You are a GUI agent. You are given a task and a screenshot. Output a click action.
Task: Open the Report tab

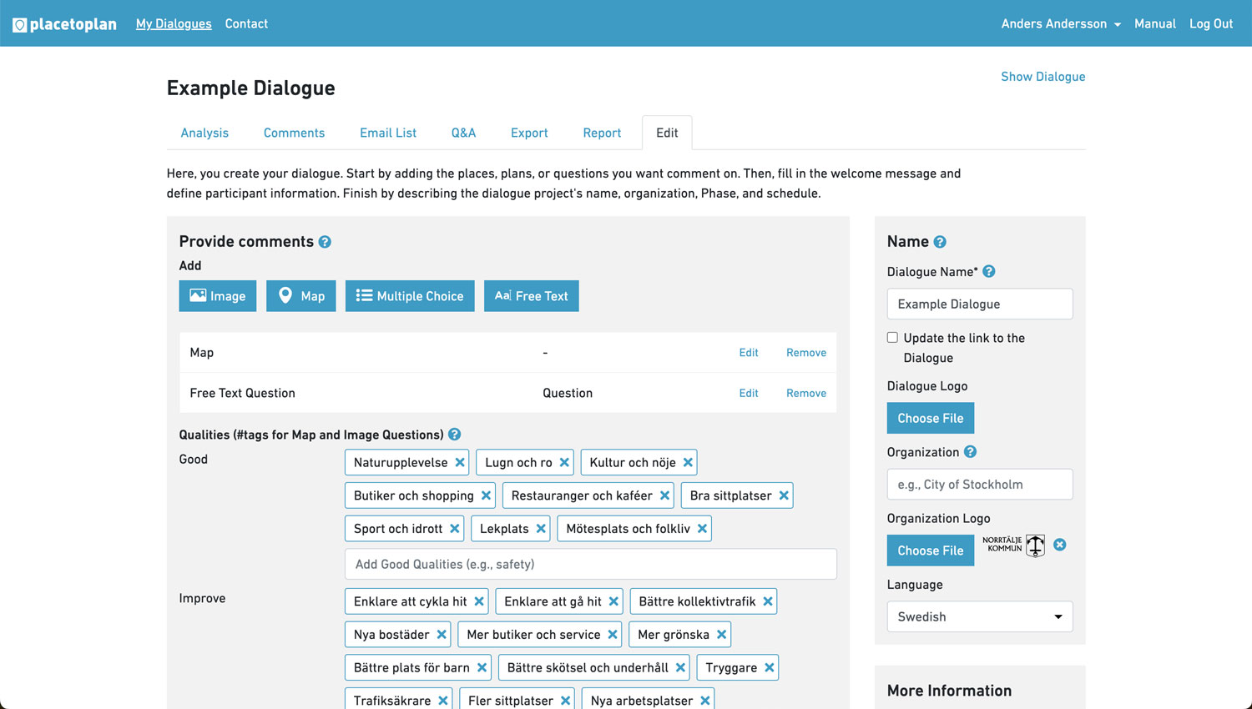(x=602, y=133)
